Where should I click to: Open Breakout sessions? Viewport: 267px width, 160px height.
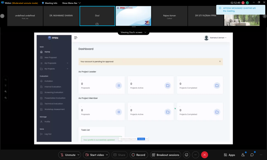[165, 155]
